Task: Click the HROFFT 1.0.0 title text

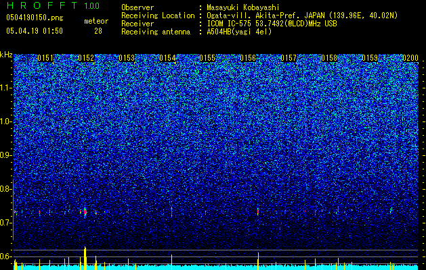Action: (53, 5)
